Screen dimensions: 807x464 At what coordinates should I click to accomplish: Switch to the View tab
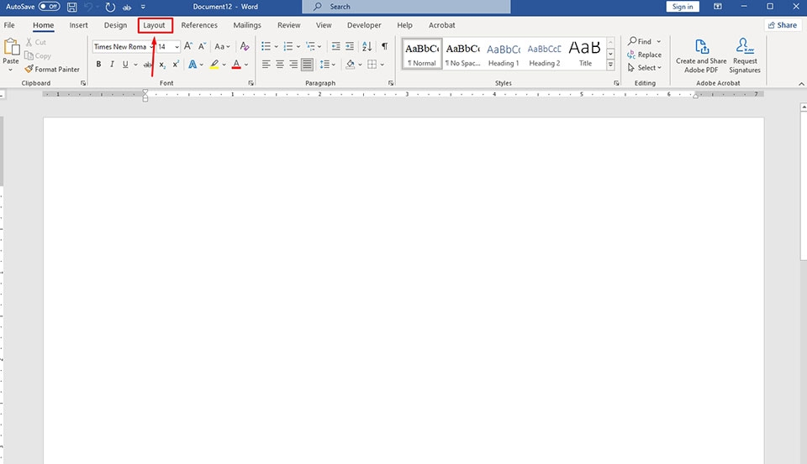pyautogui.click(x=324, y=25)
